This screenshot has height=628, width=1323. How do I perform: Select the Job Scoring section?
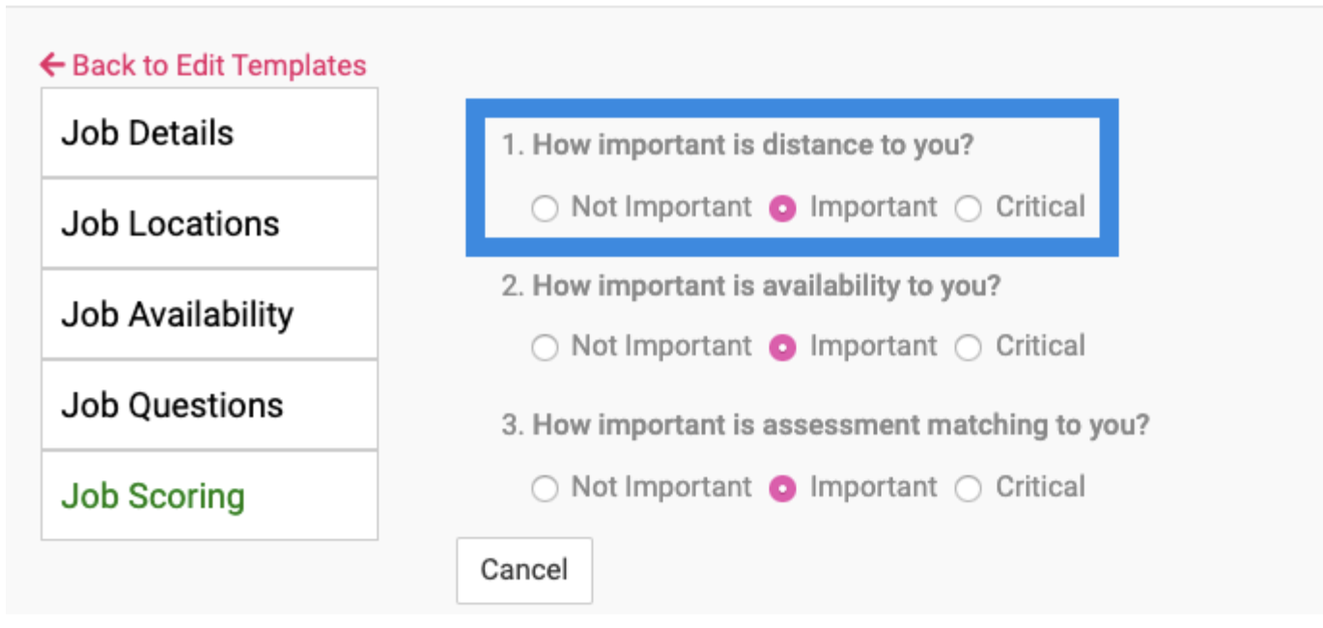tap(209, 496)
